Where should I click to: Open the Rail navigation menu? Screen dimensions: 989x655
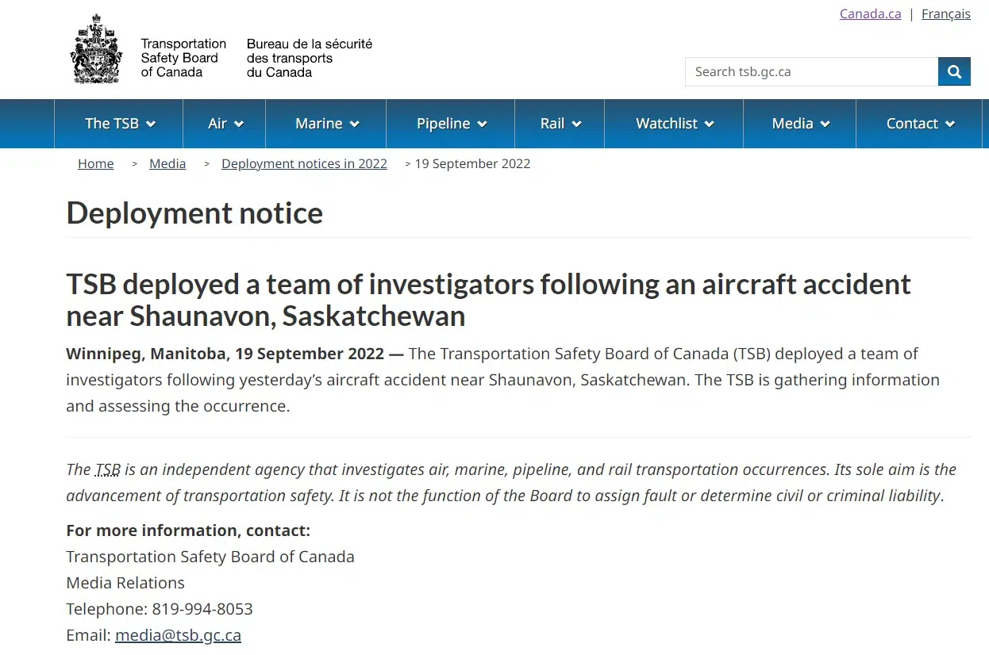point(560,124)
